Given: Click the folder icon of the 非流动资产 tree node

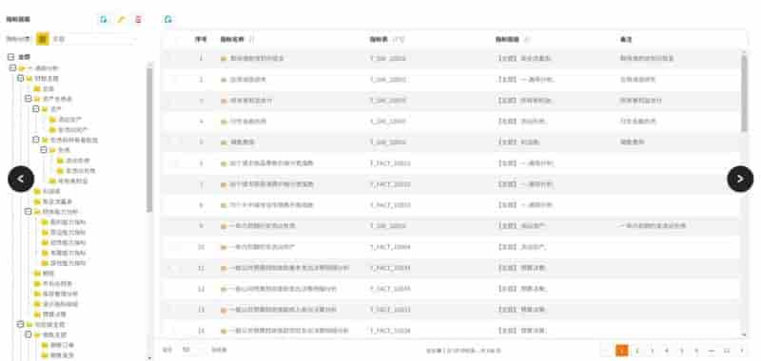Looking at the screenshot, I should [x=52, y=130].
